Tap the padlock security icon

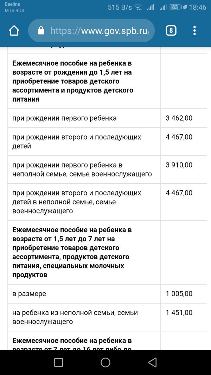click(x=41, y=31)
